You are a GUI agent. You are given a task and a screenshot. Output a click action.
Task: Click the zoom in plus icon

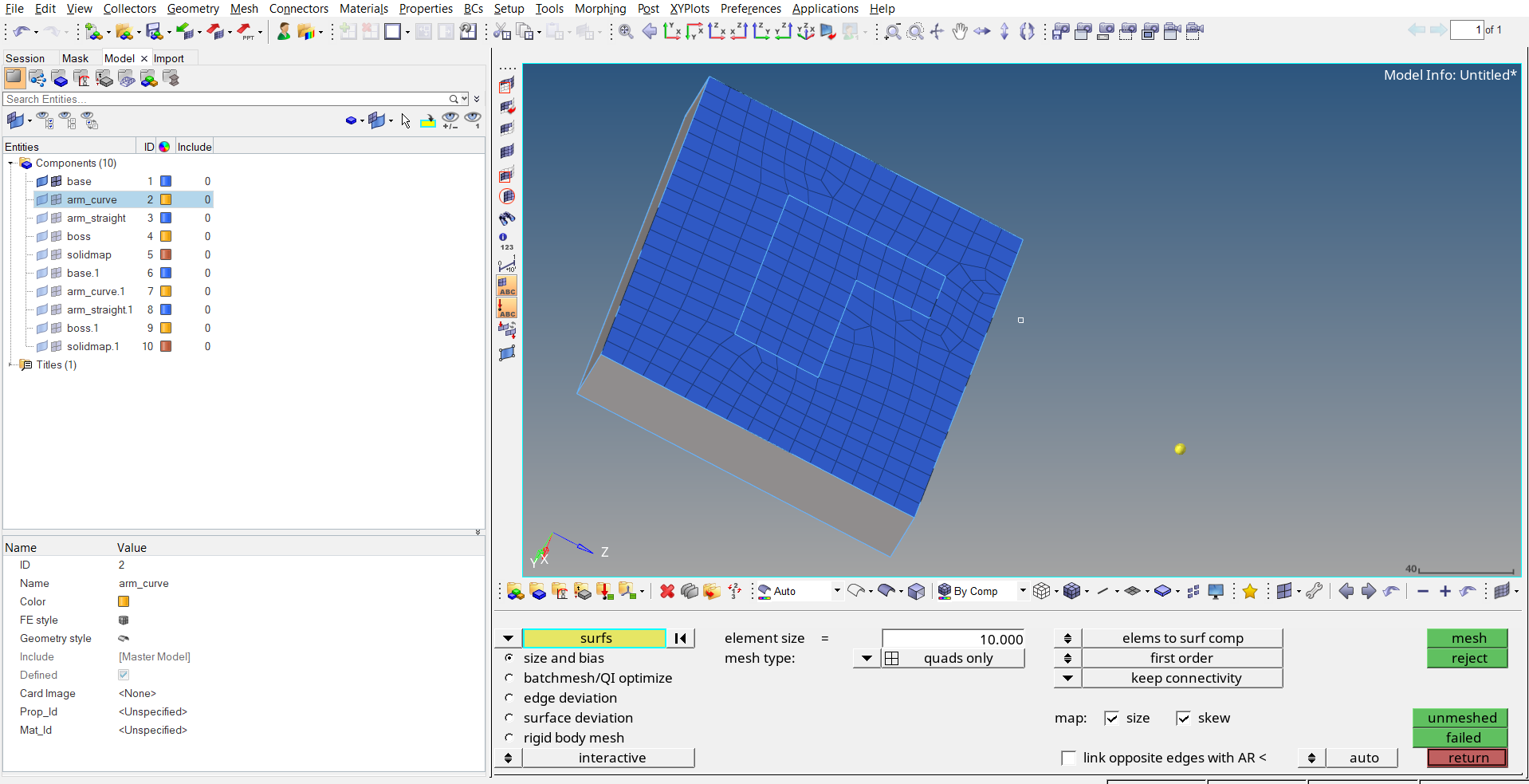1445,591
